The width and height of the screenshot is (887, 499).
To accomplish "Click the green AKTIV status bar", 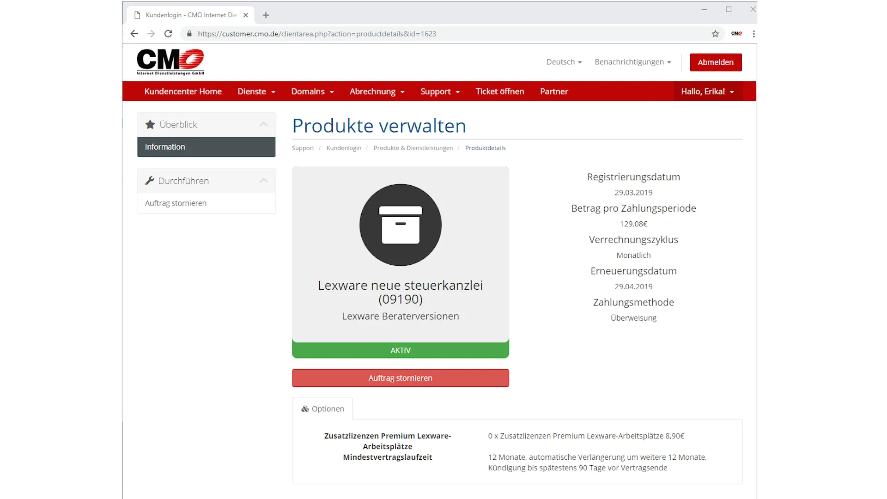I will point(401,350).
